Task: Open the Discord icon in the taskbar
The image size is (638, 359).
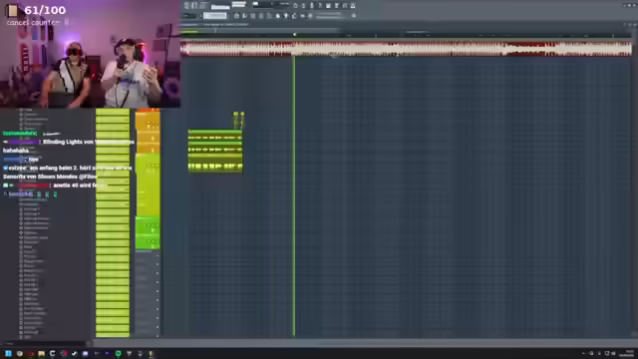Action: (x=85, y=354)
